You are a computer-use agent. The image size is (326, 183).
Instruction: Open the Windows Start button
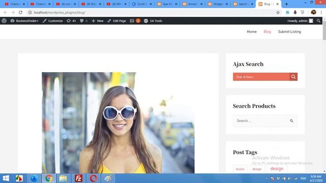click(6, 178)
